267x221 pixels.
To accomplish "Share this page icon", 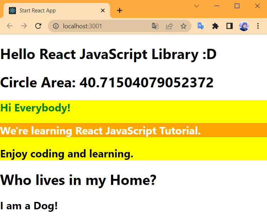I will point(169,26).
